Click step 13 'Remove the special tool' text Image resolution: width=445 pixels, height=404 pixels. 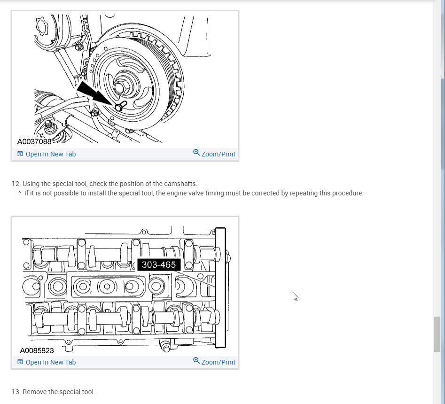point(54,392)
